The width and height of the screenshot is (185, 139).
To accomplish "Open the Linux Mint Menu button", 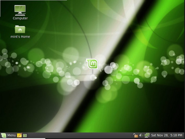I will point(8,135).
